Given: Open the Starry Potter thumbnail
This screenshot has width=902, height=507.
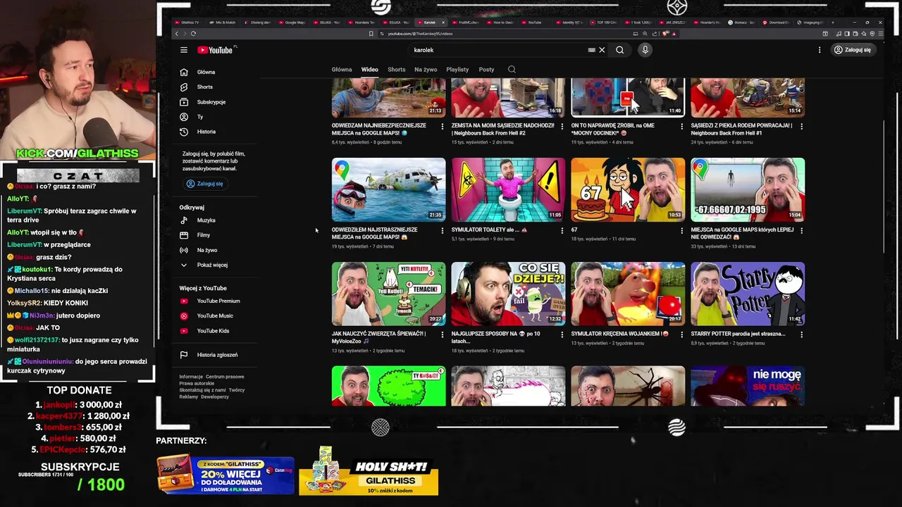Looking at the screenshot, I should click(x=748, y=294).
